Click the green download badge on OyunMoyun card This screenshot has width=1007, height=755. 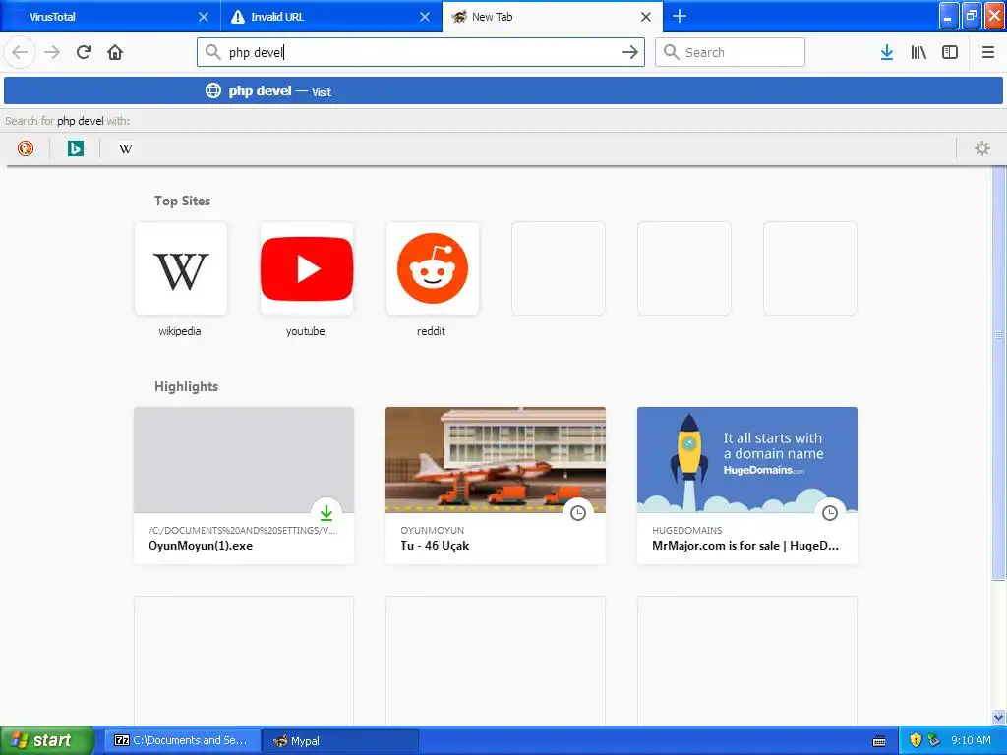(x=326, y=512)
